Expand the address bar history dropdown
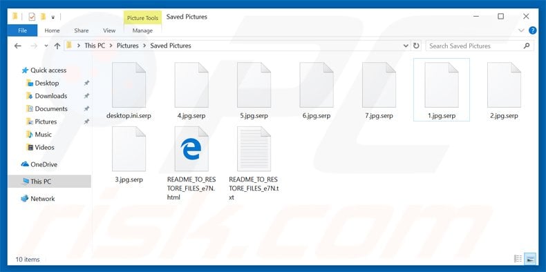 point(406,46)
